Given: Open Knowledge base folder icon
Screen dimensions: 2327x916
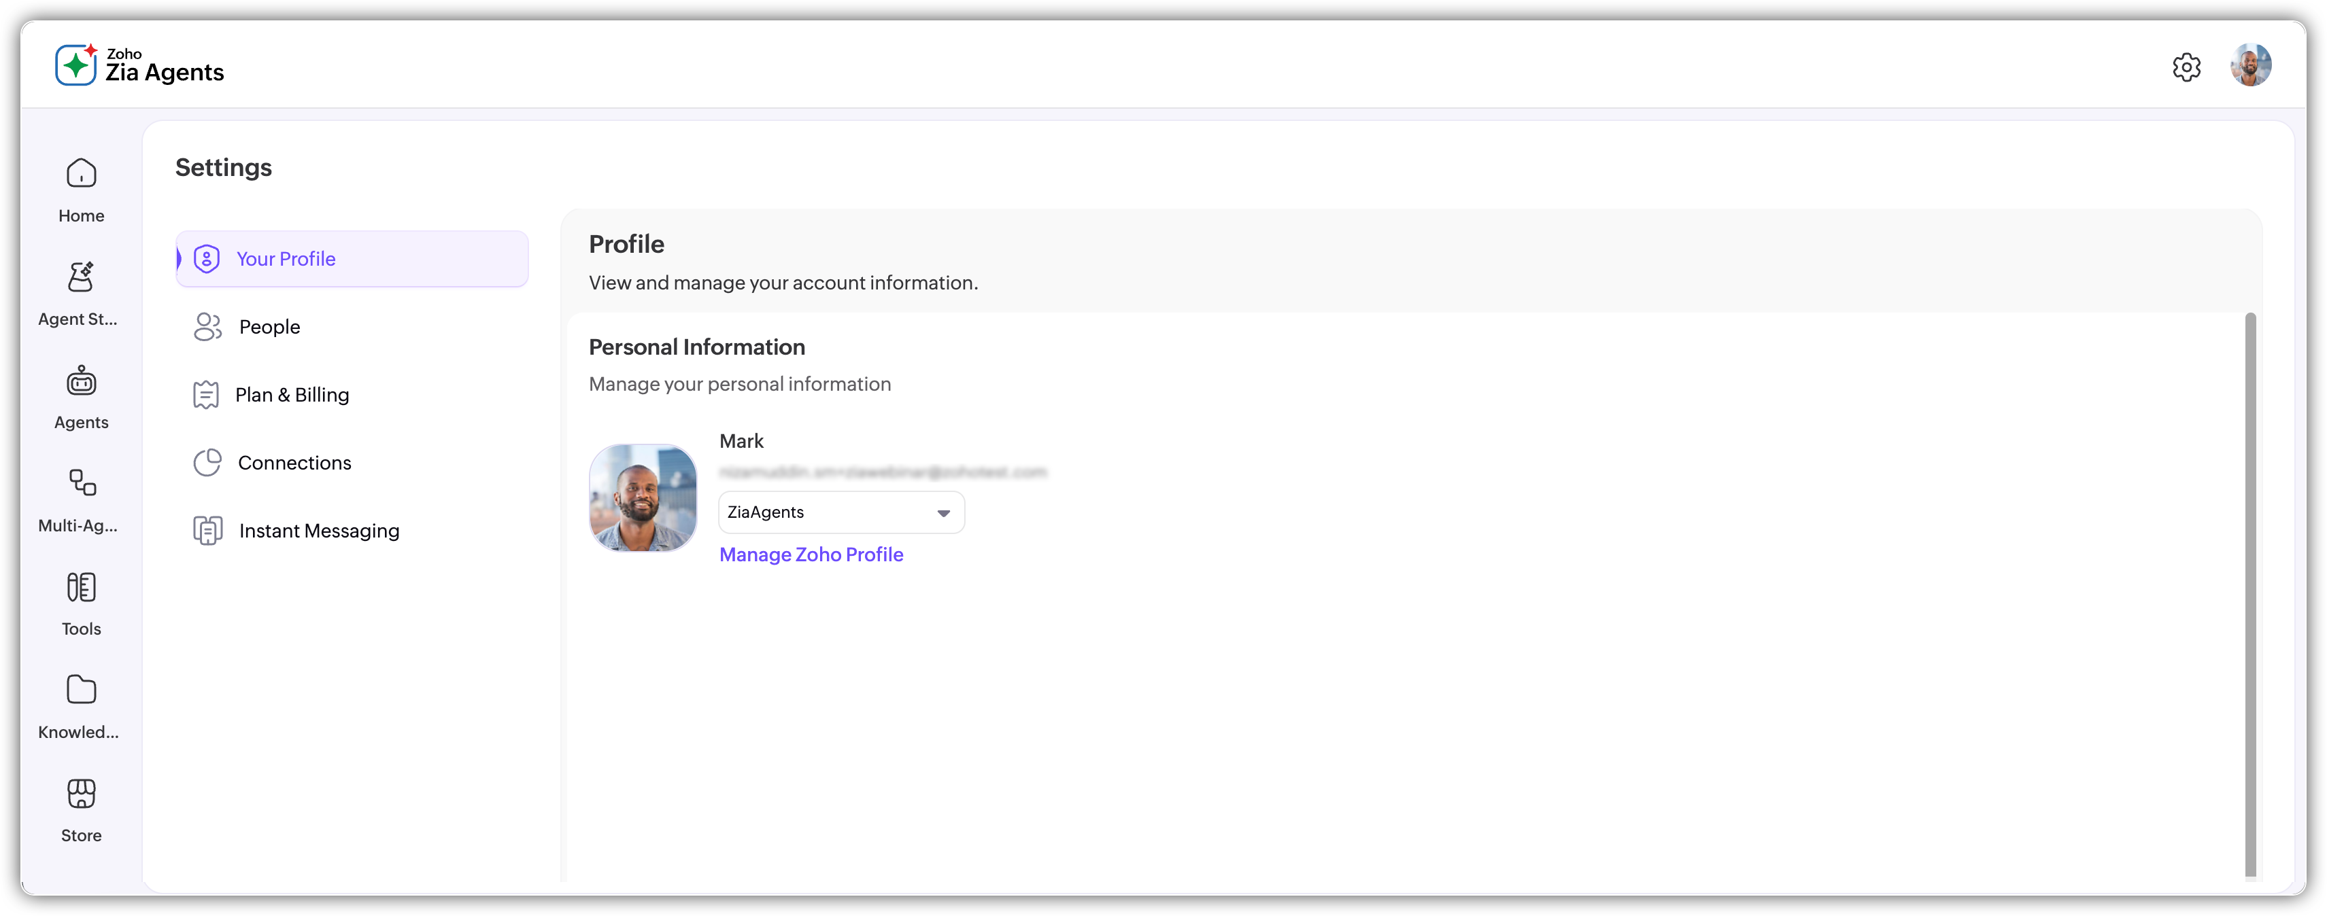Looking at the screenshot, I should coord(82,691).
